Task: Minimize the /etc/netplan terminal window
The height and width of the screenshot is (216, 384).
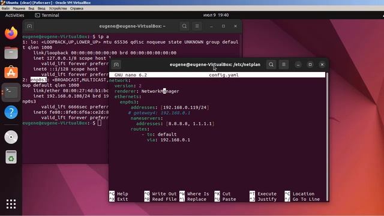Action: (x=298, y=65)
